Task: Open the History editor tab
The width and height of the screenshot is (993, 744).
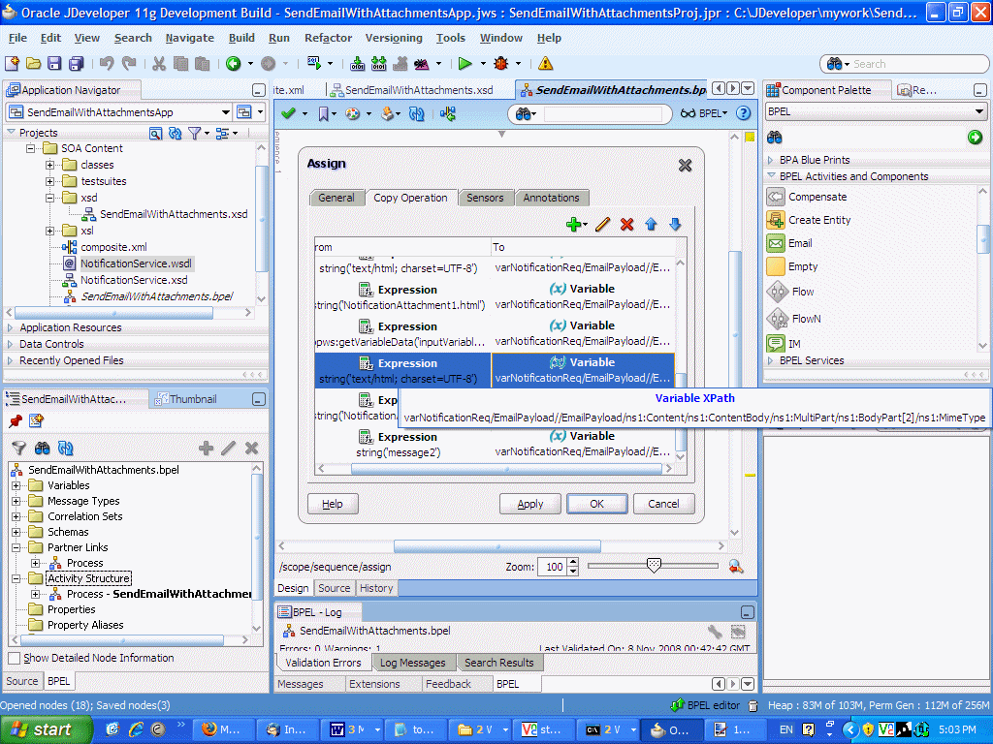Action: click(x=376, y=588)
